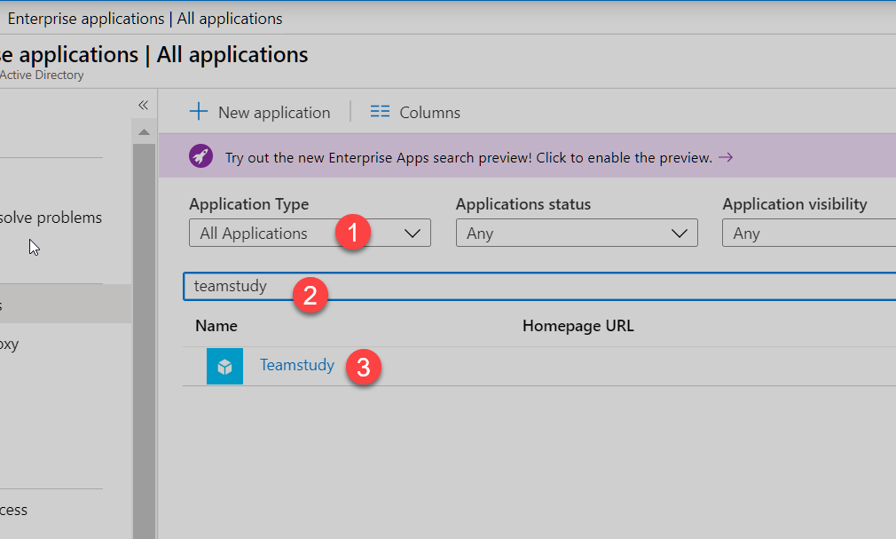Select the 'solve problems' sidebar item

pos(51,218)
